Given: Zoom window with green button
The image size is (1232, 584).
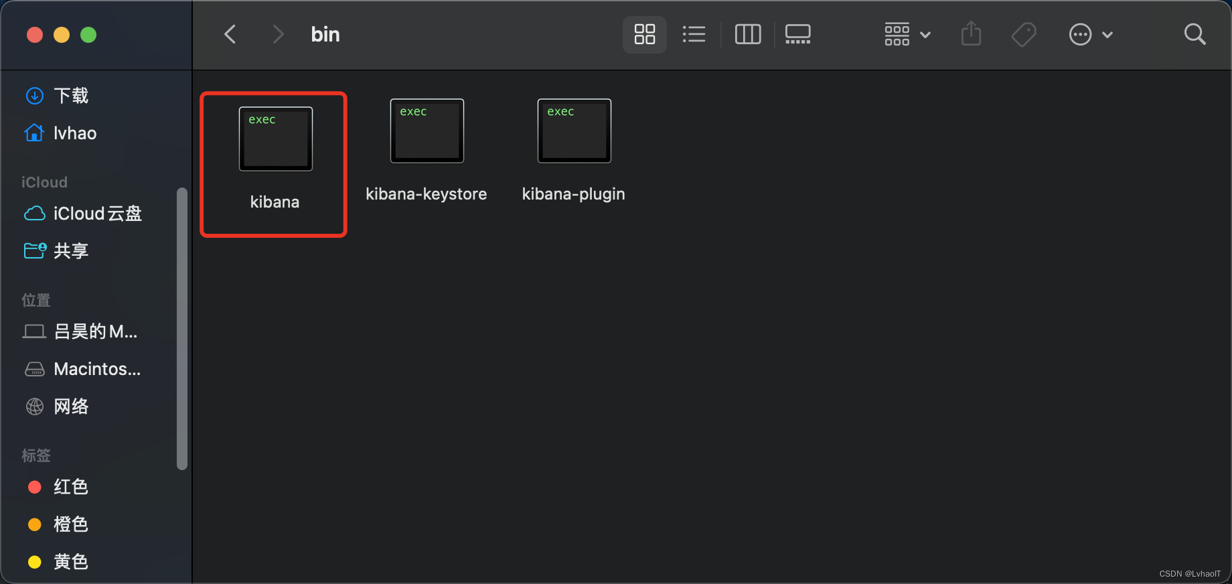Looking at the screenshot, I should 88,35.
